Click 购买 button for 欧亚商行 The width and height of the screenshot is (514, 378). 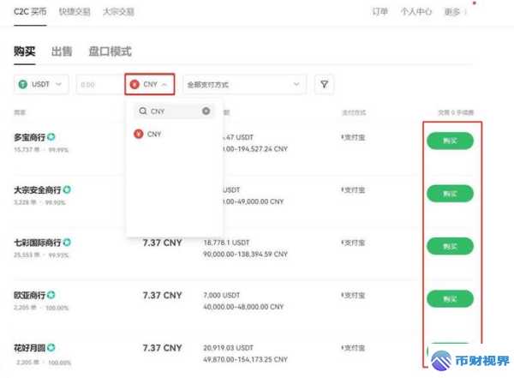click(450, 299)
